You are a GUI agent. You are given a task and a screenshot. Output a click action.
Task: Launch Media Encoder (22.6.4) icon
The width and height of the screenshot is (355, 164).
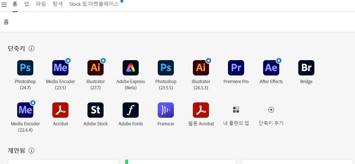coord(25,110)
